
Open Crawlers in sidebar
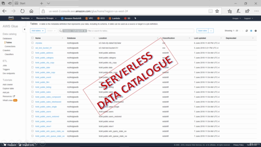point(7,50)
